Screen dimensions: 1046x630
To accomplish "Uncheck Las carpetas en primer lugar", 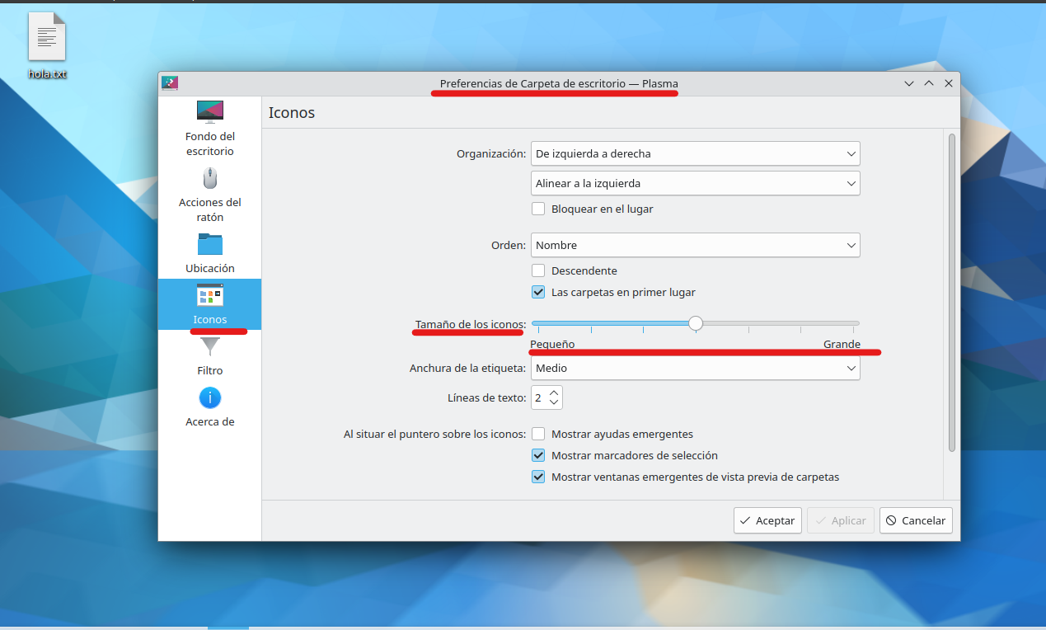I will click(538, 292).
